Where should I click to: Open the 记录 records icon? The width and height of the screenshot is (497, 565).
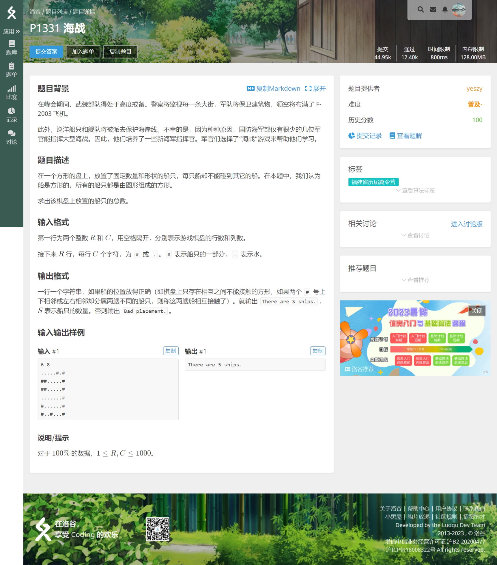(x=12, y=115)
